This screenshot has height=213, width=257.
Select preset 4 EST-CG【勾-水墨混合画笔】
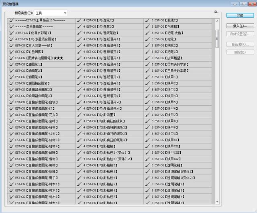(x=41, y=39)
